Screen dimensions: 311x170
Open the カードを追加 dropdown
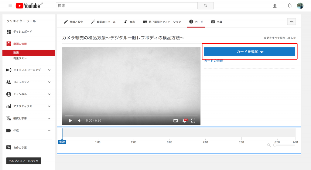pos(250,51)
